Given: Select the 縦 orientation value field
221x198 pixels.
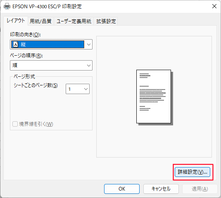Looking at the screenshot, I should pyautogui.click(x=48, y=45).
